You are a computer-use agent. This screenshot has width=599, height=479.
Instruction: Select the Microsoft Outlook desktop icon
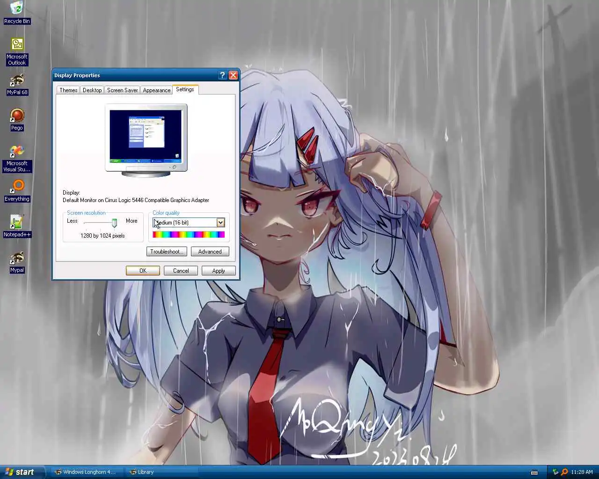coord(17,51)
